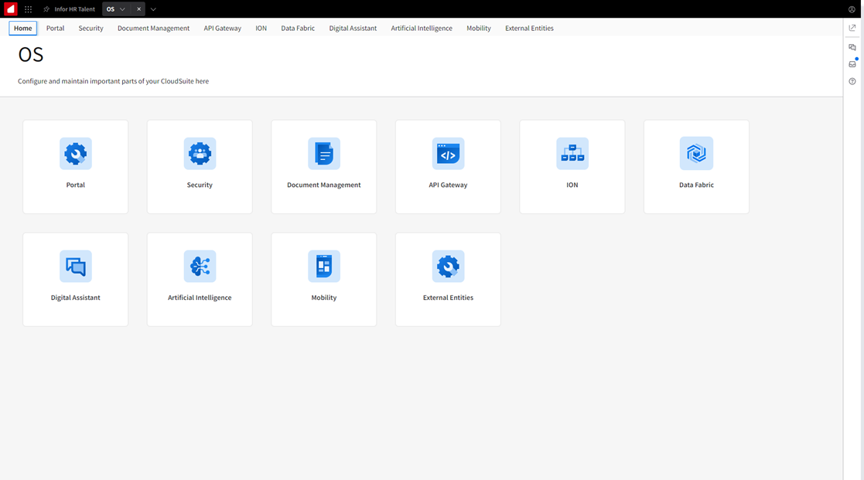Click the Security card label
The image size is (864, 480).
click(200, 185)
